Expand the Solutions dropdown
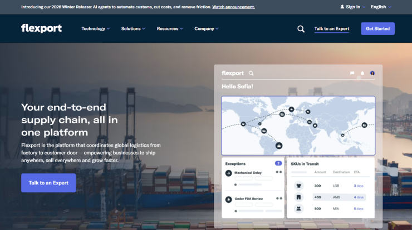 [x=133, y=28]
